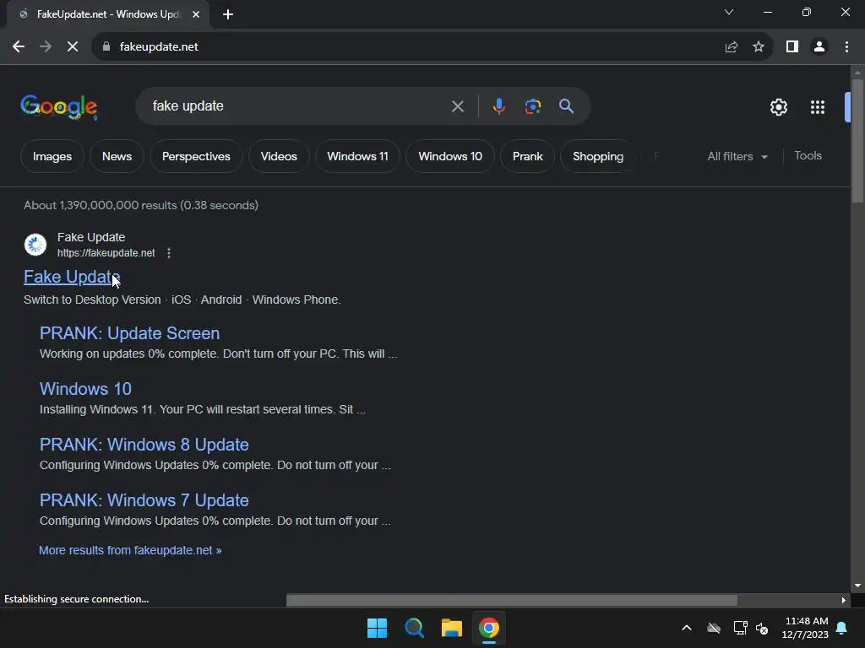Expand the All filters dropdown
This screenshot has height=648, width=865.
[x=737, y=156]
